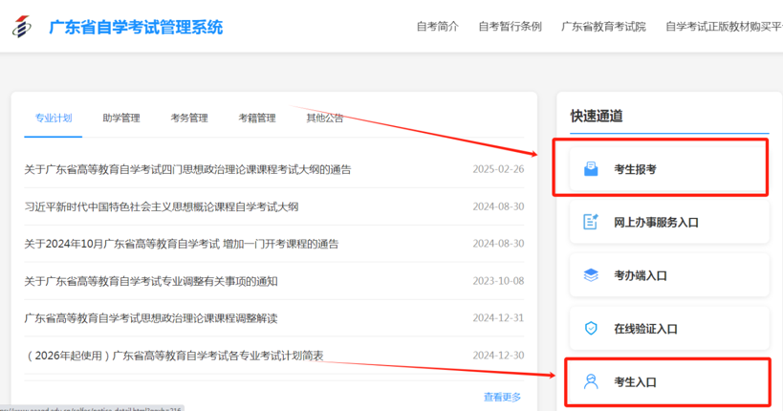
Task: Open 自考简介 in top navigation
Action: pyautogui.click(x=438, y=27)
